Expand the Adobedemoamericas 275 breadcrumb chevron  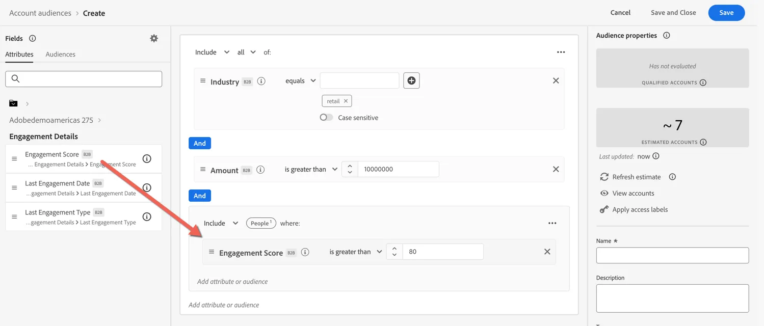coord(99,120)
